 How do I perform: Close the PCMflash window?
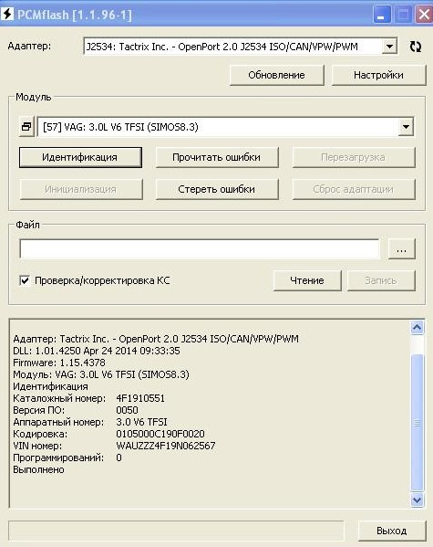pos(424,15)
